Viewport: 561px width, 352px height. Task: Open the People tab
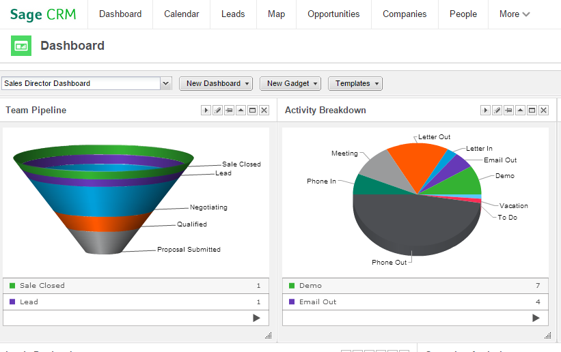463,14
